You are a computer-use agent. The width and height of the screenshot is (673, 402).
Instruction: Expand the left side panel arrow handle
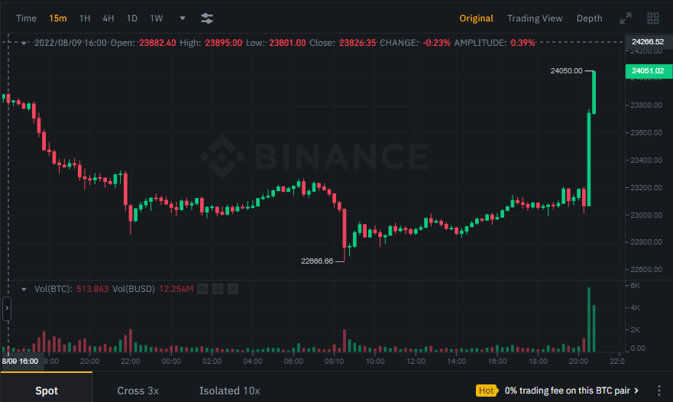[x=7, y=308]
